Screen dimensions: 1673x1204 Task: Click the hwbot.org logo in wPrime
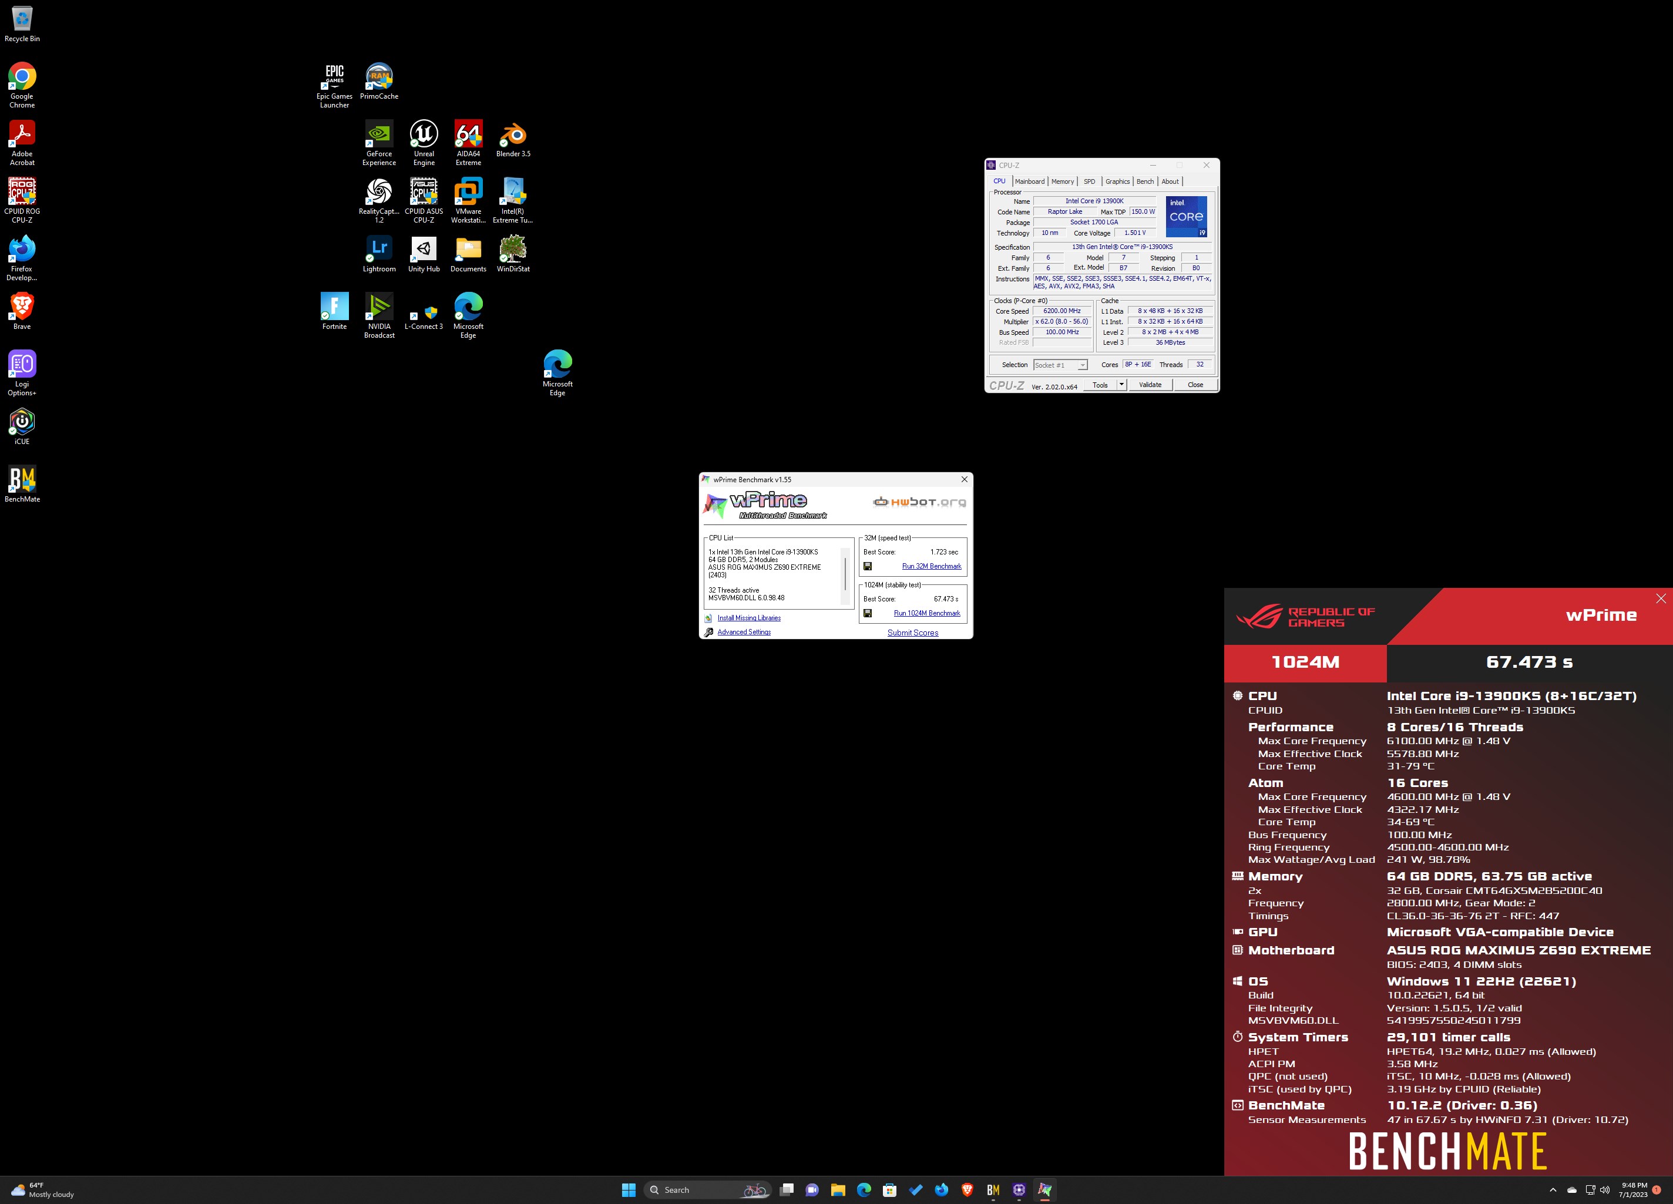click(919, 502)
